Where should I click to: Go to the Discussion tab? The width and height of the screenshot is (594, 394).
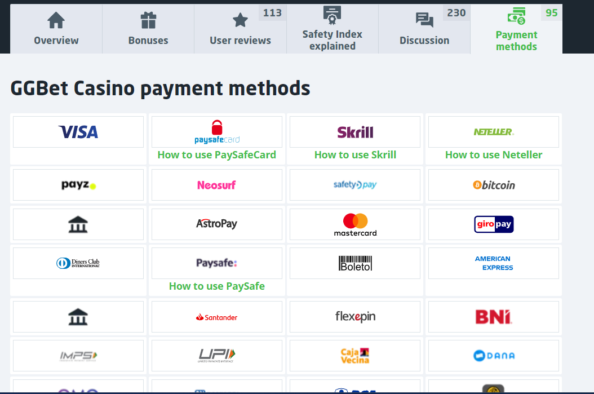point(424,29)
